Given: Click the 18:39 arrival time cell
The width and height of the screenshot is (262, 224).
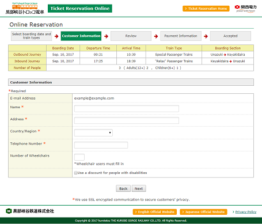Looking at the screenshot, I should click(131, 61).
